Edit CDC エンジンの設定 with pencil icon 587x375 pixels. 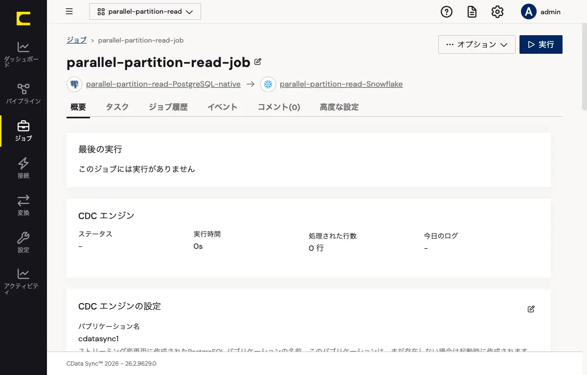point(531,309)
